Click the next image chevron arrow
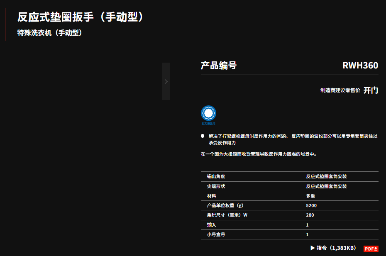Image resolution: width=386 pixels, height=256 pixels. 166,81
